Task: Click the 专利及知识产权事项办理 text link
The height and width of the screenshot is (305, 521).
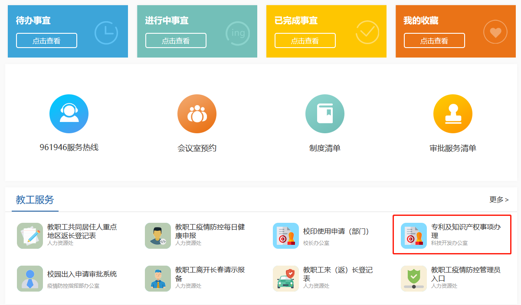Action: click(466, 231)
